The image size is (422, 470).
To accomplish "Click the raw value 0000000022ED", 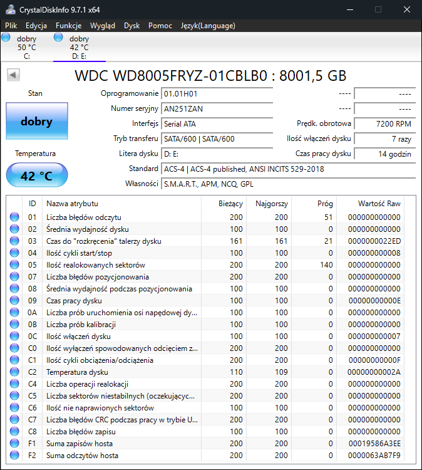I will [x=374, y=241].
